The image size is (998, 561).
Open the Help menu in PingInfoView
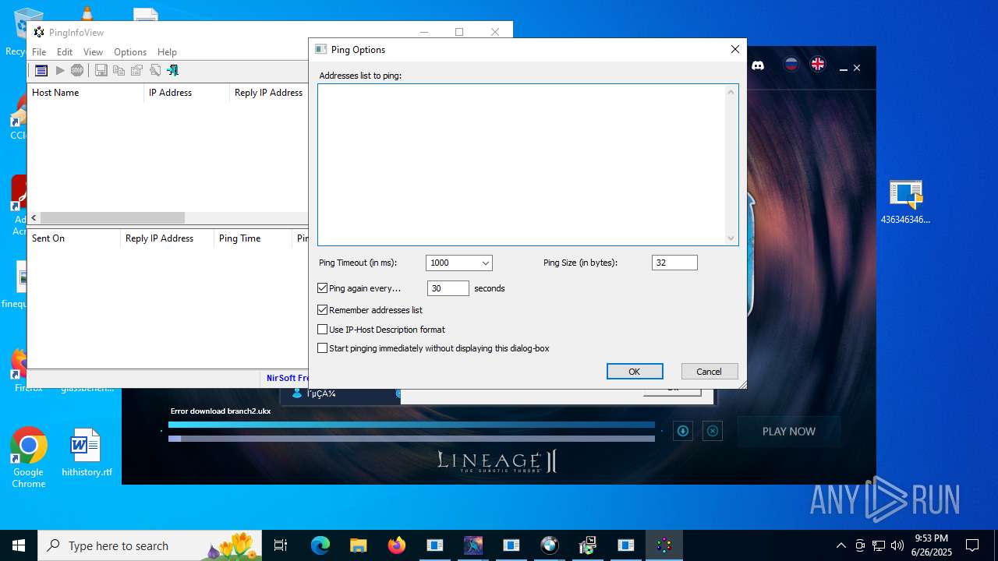[x=167, y=52]
